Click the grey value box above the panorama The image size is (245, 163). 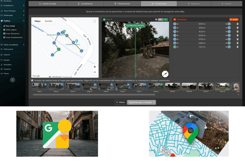pyautogui.click(x=160, y=20)
